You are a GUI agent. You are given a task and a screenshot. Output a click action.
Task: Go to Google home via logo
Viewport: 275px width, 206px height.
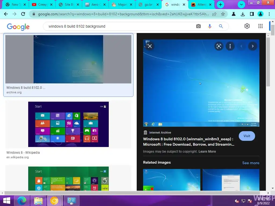click(18, 27)
